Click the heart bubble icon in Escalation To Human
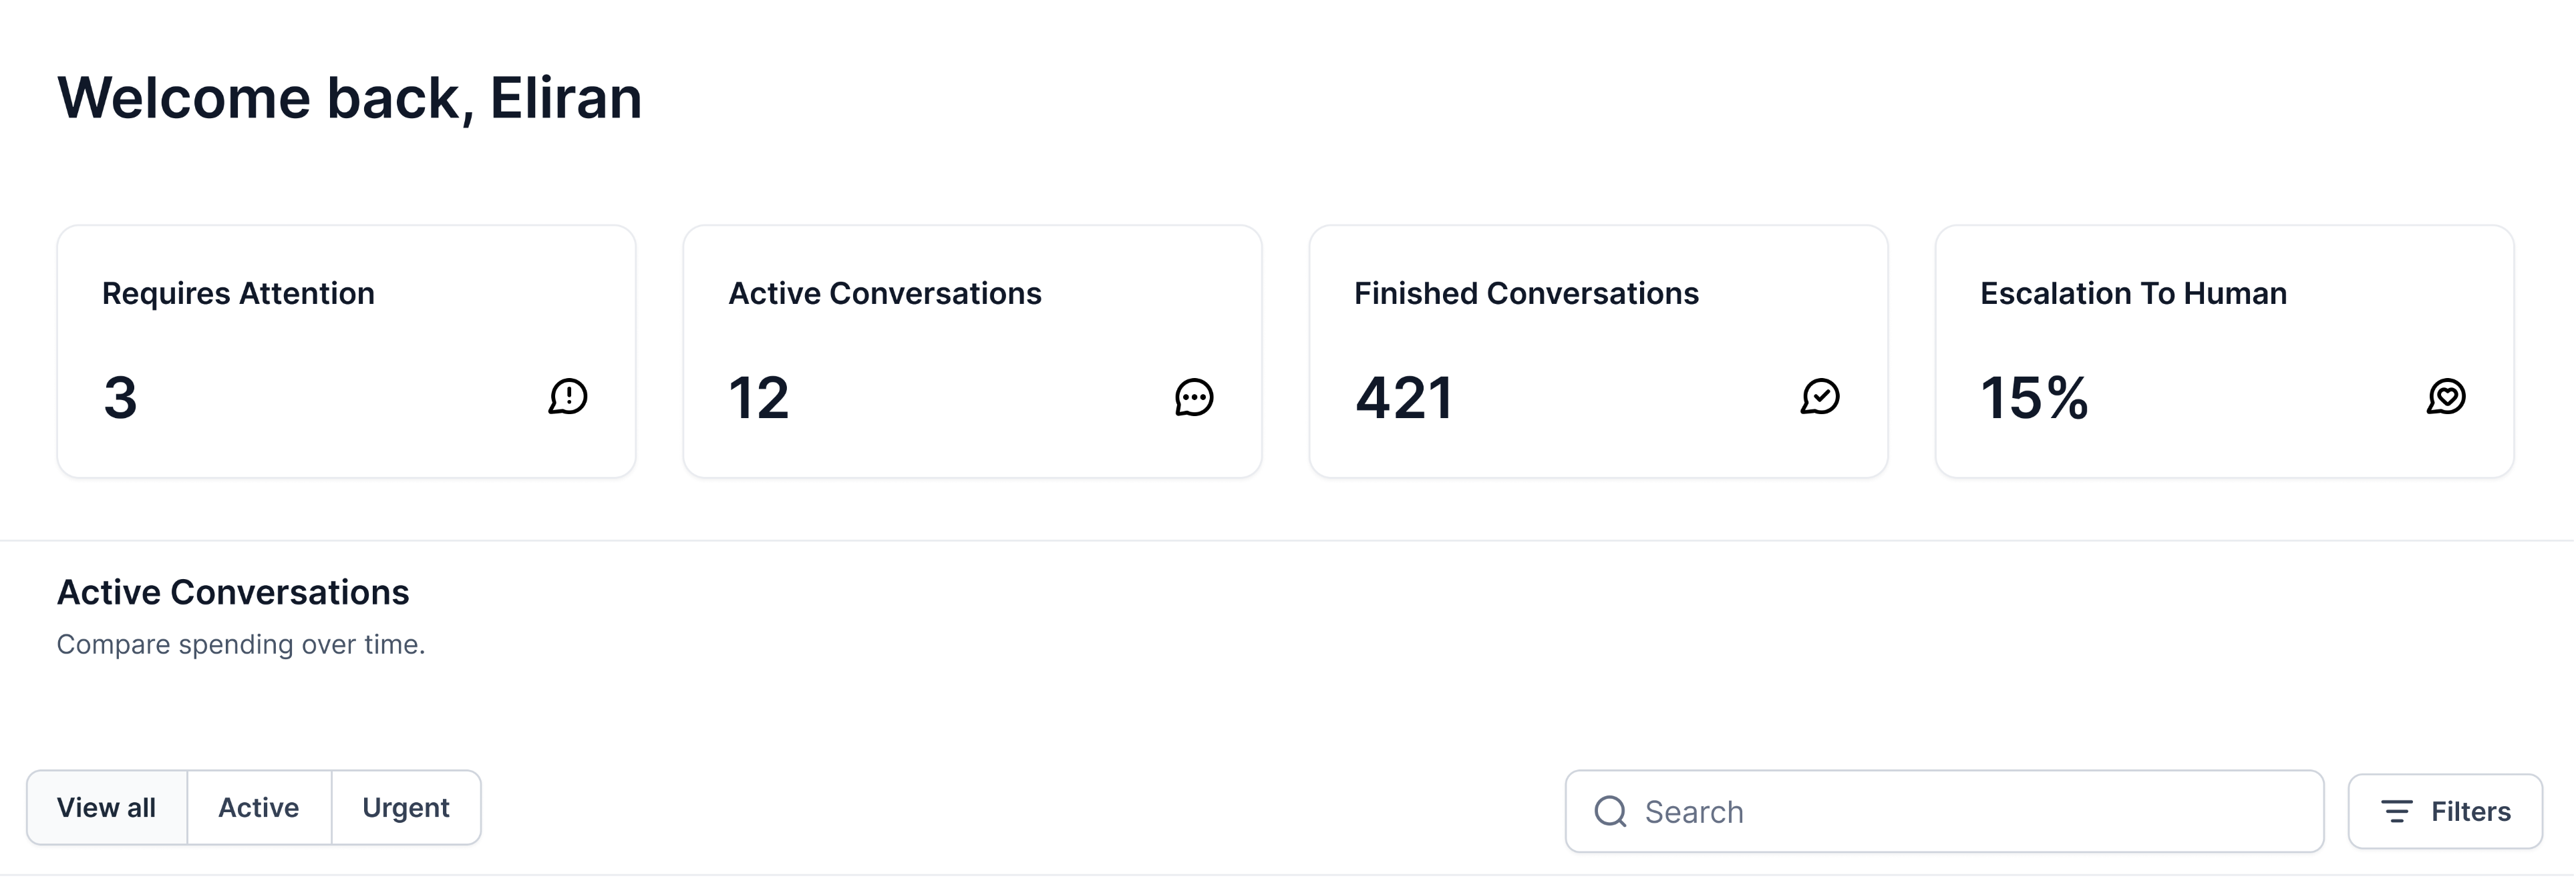This screenshot has height=893, width=2576. (2446, 397)
